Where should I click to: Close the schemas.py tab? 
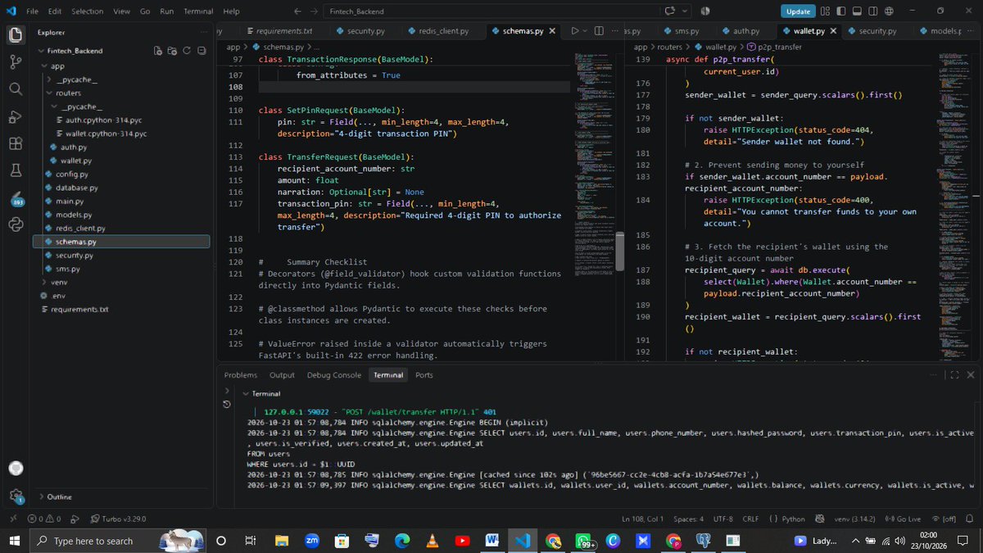pyautogui.click(x=552, y=30)
